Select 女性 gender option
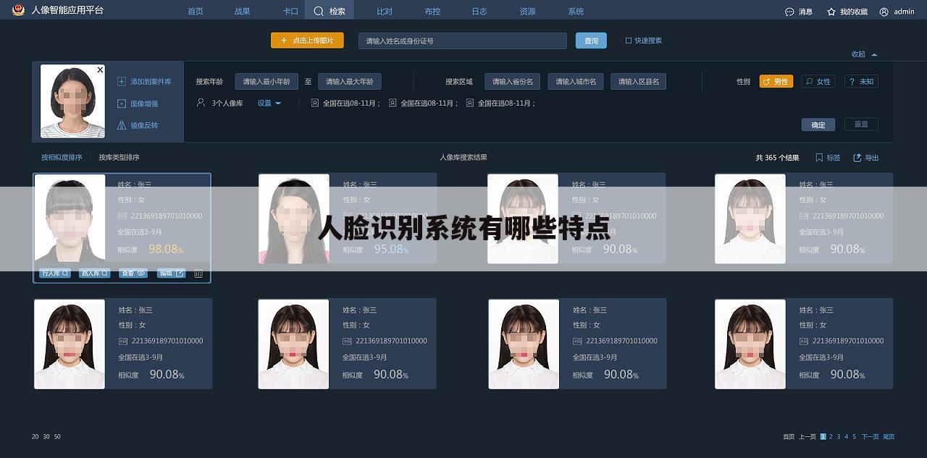The width and height of the screenshot is (927, 458). (818, 82)
